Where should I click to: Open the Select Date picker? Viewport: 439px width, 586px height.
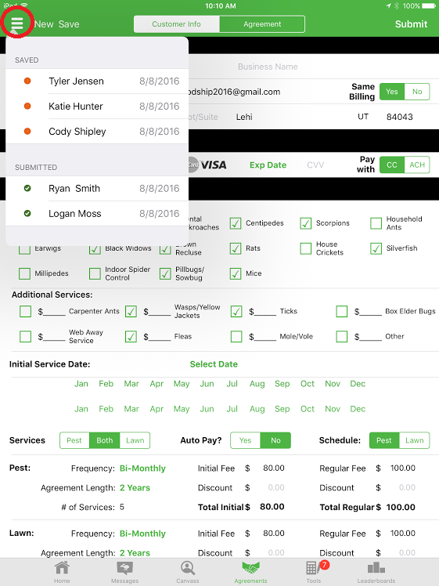point(214,364)
